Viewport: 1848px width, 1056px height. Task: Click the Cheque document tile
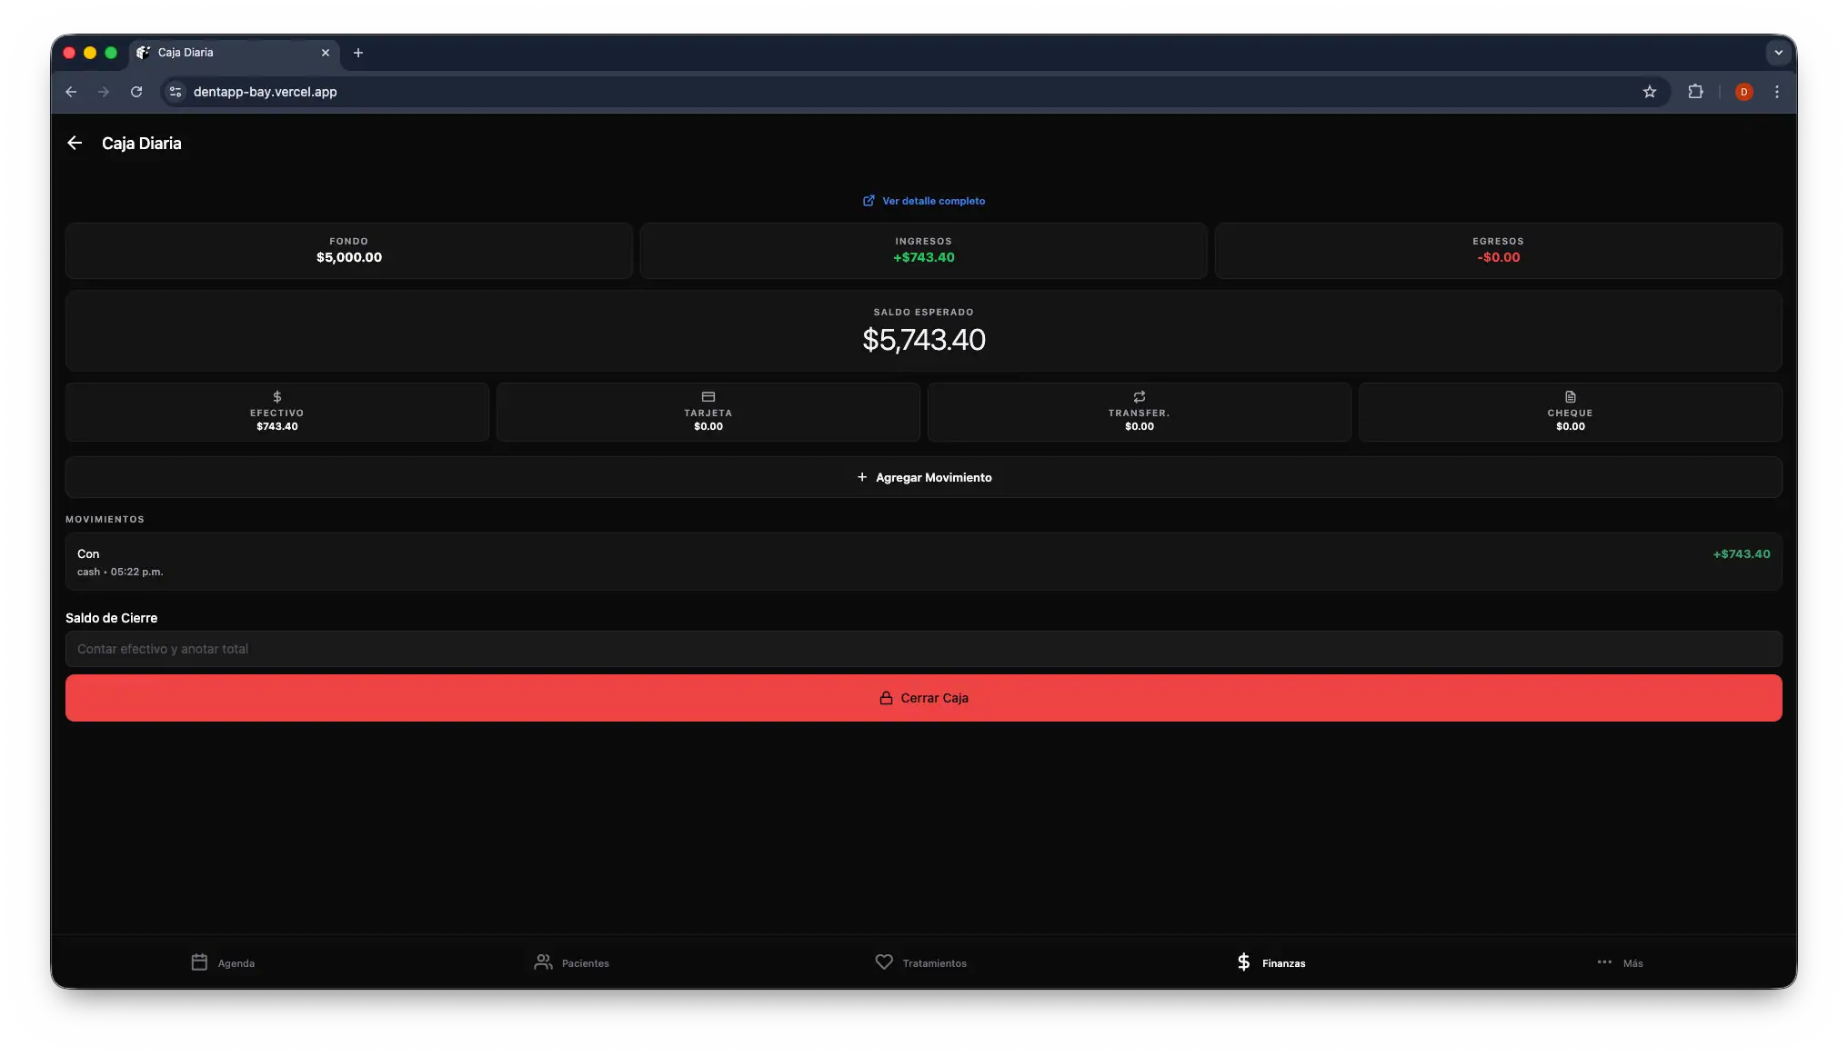point(1570,412)
